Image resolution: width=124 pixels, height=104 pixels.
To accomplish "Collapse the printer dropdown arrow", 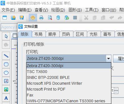I will pyautogui.click(x=109, y=58).
